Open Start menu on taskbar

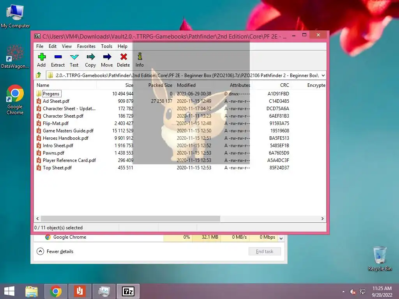click(9, 291)
